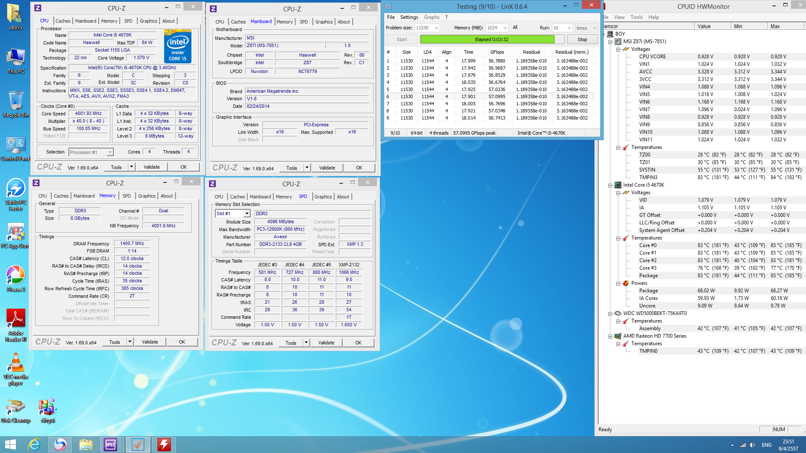Screen dimensions: 806x453
Task: Open Slot #1 memory slot dropdown
Action: click(x=247, y=213)
